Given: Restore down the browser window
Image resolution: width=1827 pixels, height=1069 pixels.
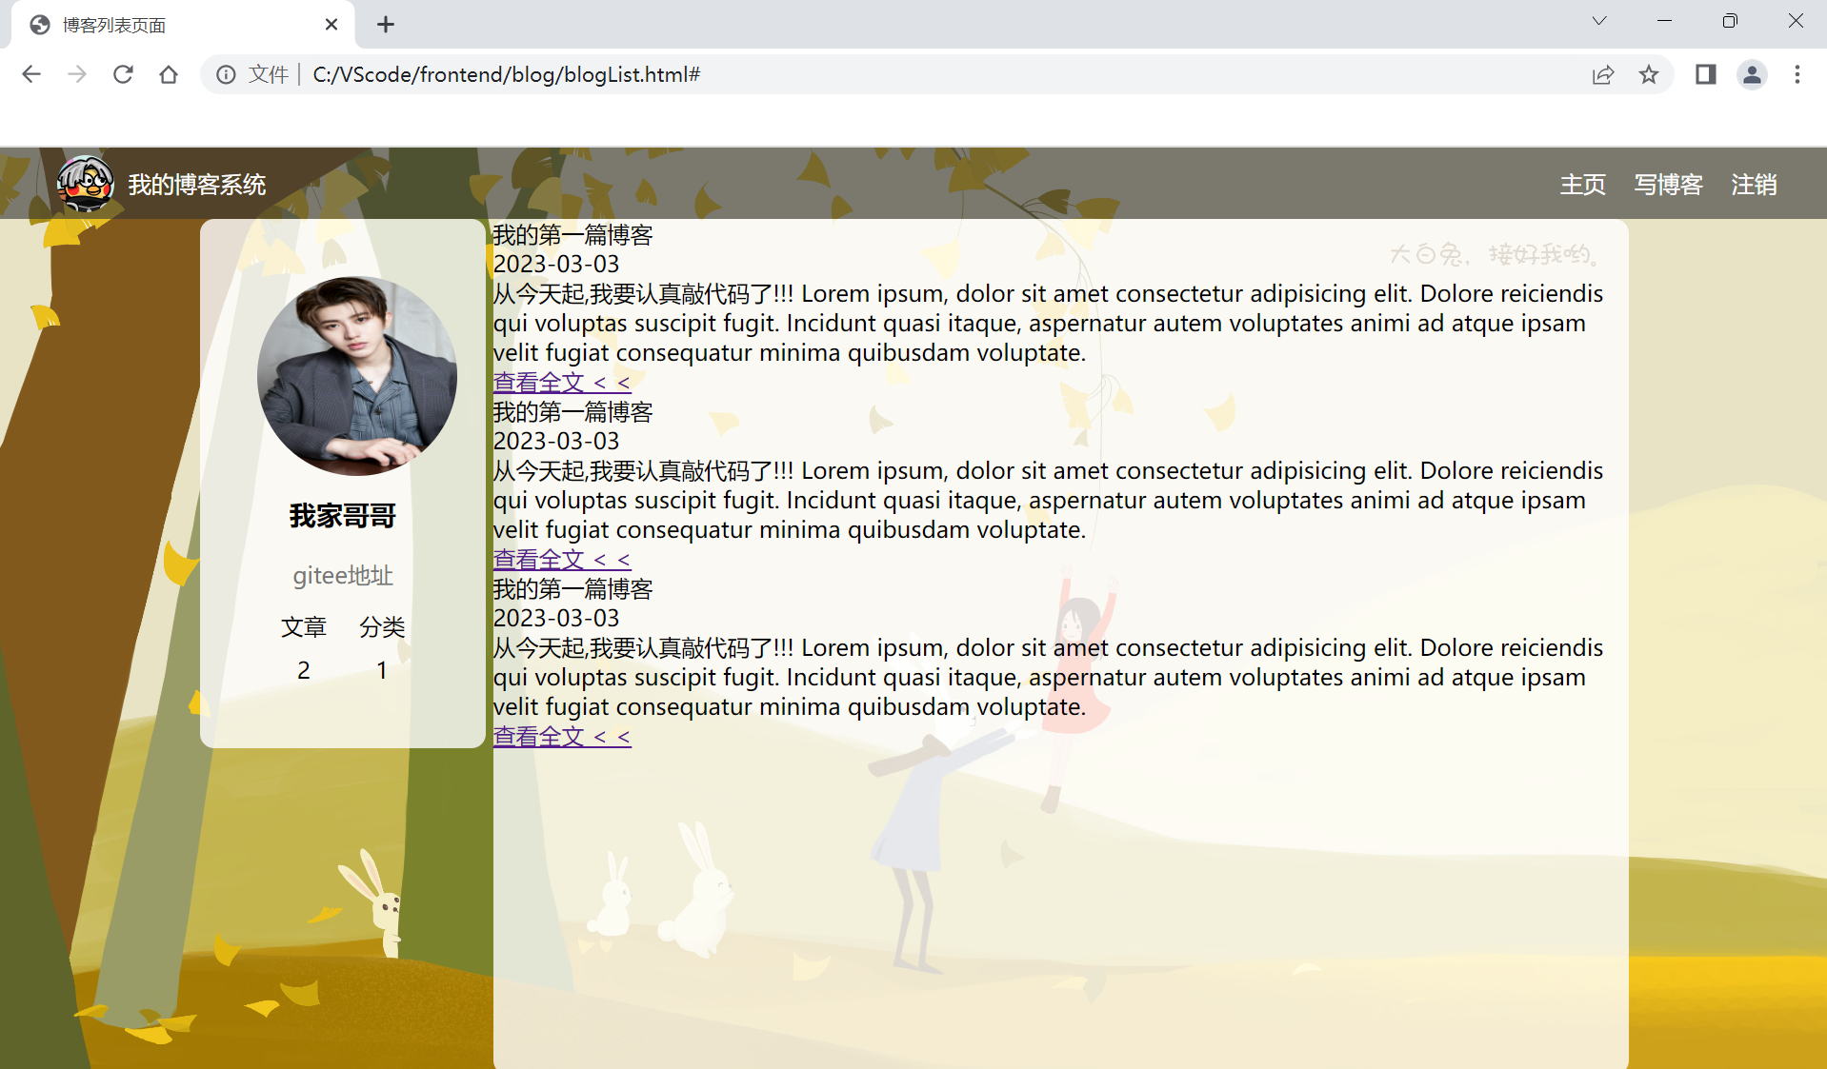Looking at the screenshot, I should [x=1730, y=21].
